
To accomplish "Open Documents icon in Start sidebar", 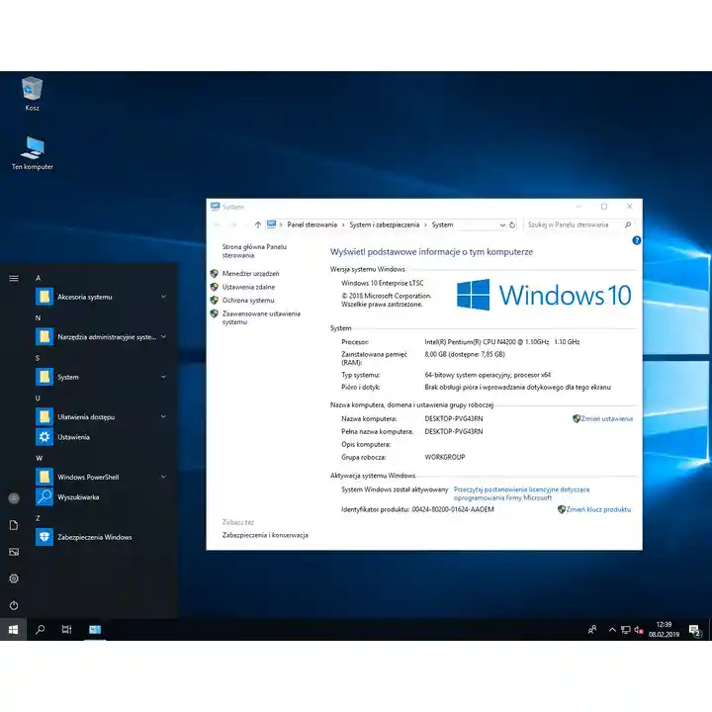I will [14, 525].
